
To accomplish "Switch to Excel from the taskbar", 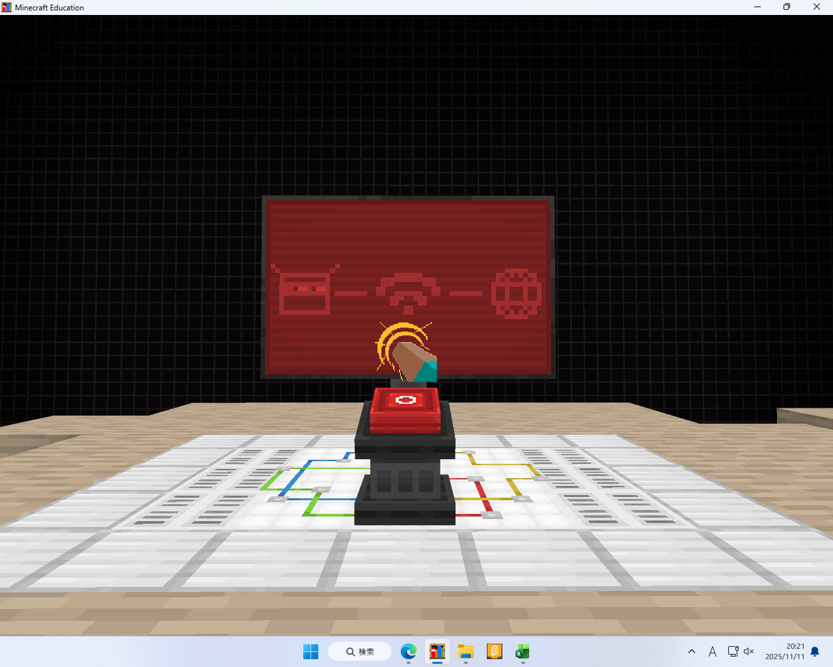I will point(523,651).
